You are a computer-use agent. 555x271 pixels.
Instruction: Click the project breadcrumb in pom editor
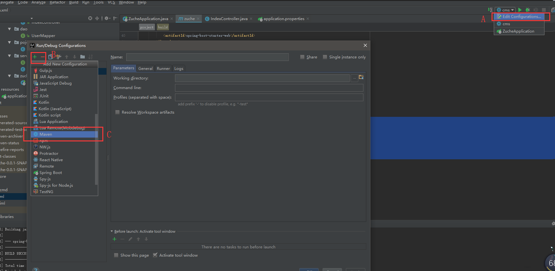[147, 27]
